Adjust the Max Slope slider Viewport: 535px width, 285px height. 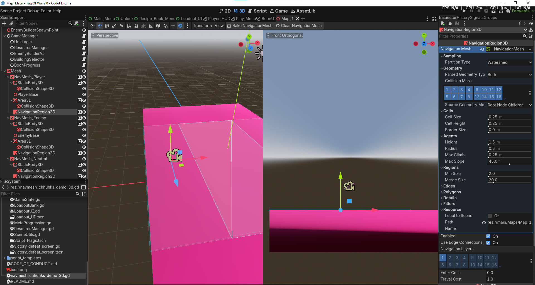click(x=509, y=164)
